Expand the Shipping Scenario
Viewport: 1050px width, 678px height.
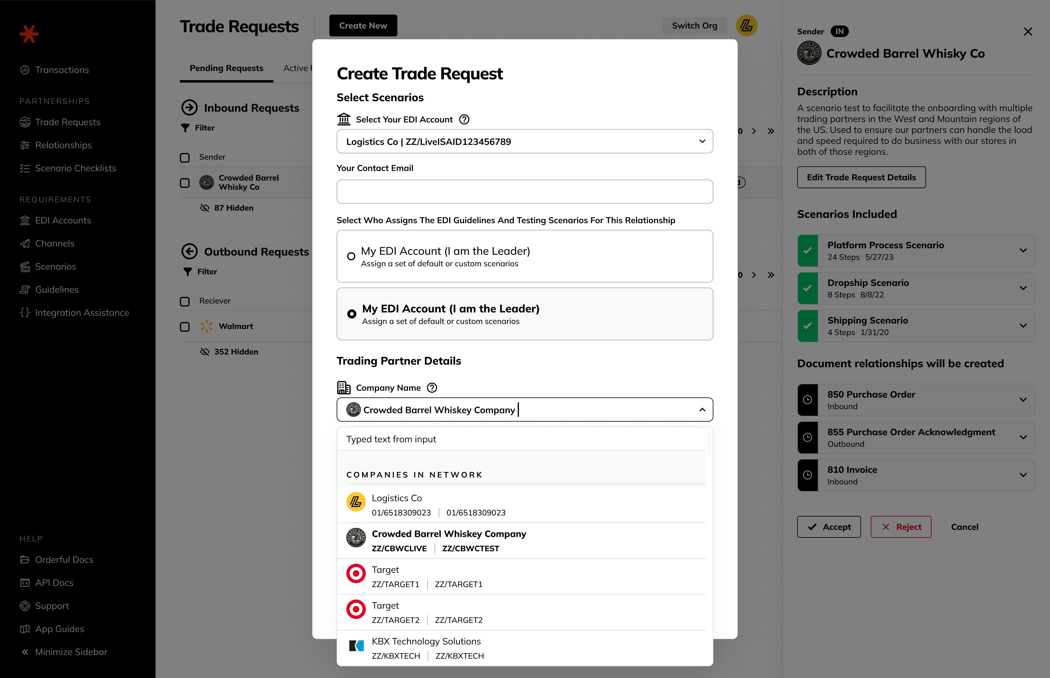click(1023, 326)
